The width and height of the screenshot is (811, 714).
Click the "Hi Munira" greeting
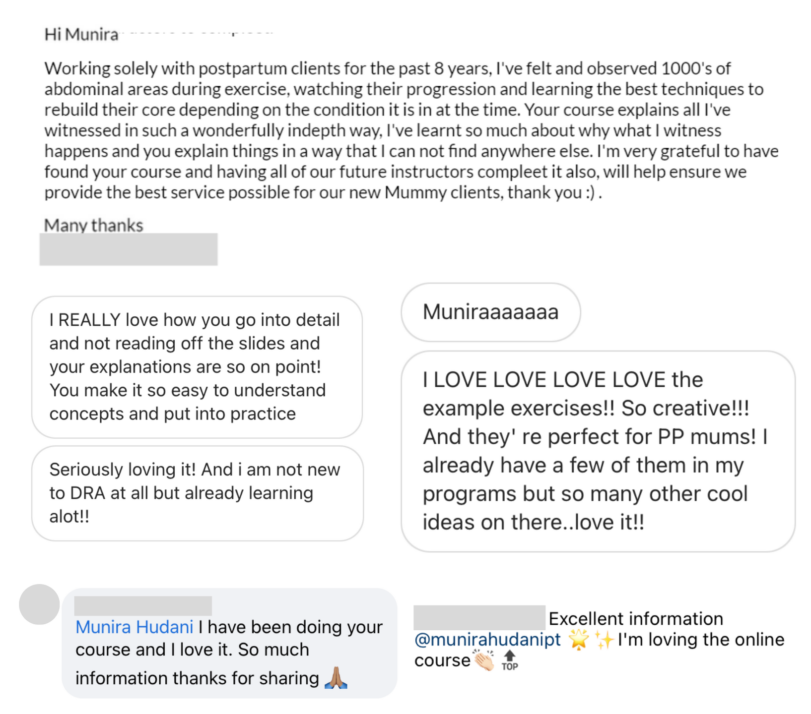(x=81, y=35)
